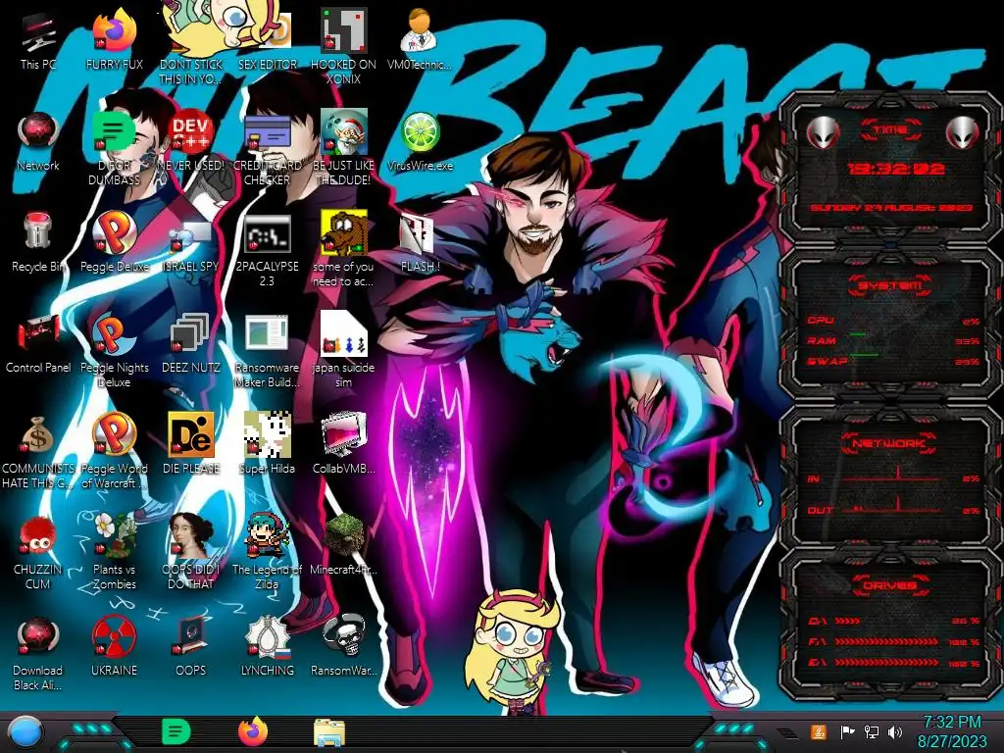Viewport: 1004px width, 753px height.
Task: Open The Legend of Zilda icon
Action: pyautogui.click(x=267, y=552)
